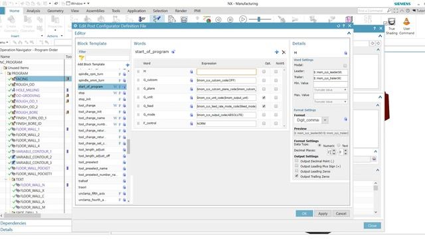
Task: Disable Output Trailing Zeros checkbox
Action: click(x=297, y=176)
